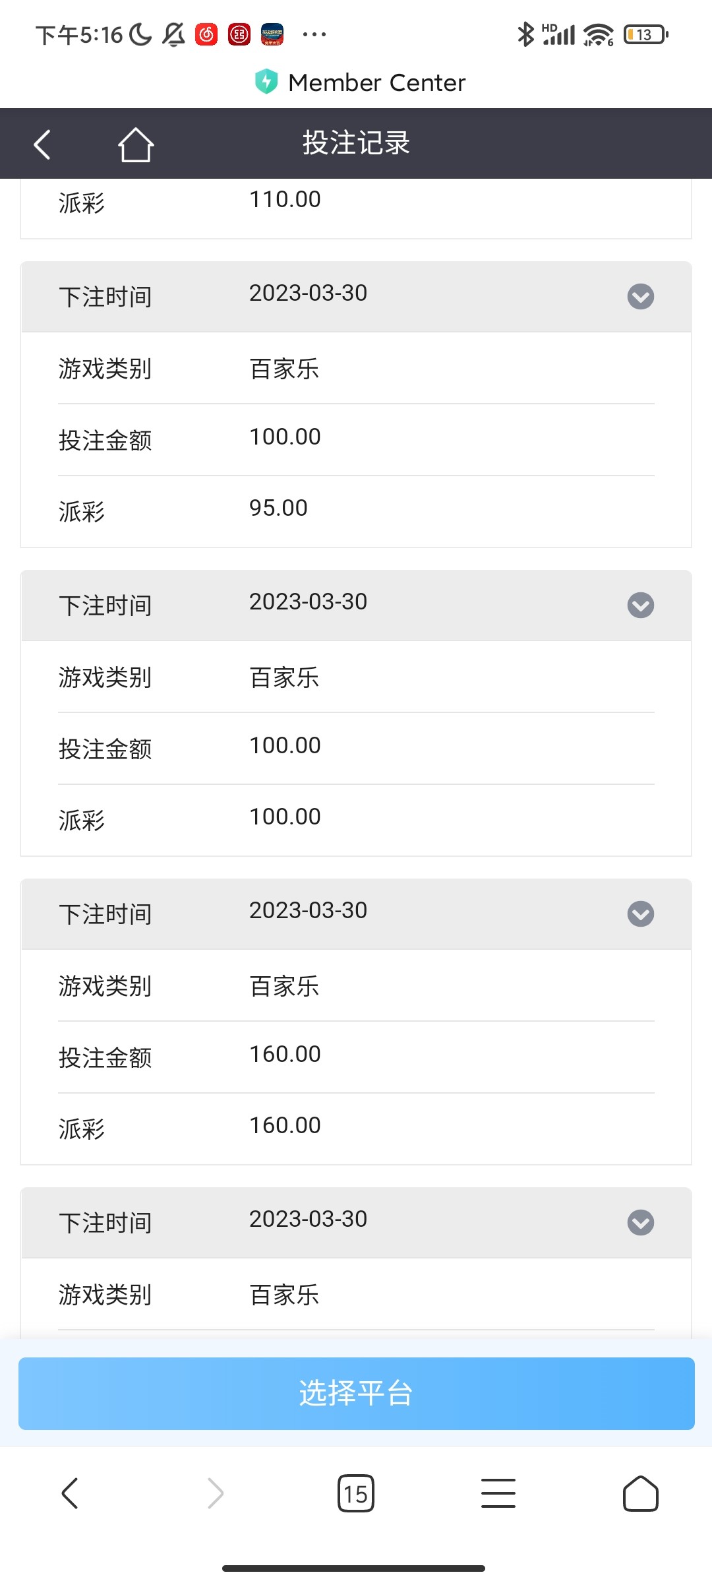Screen dimensions: 712x1583
Task: Tap the browser home button
Action: click(640, 1493)
